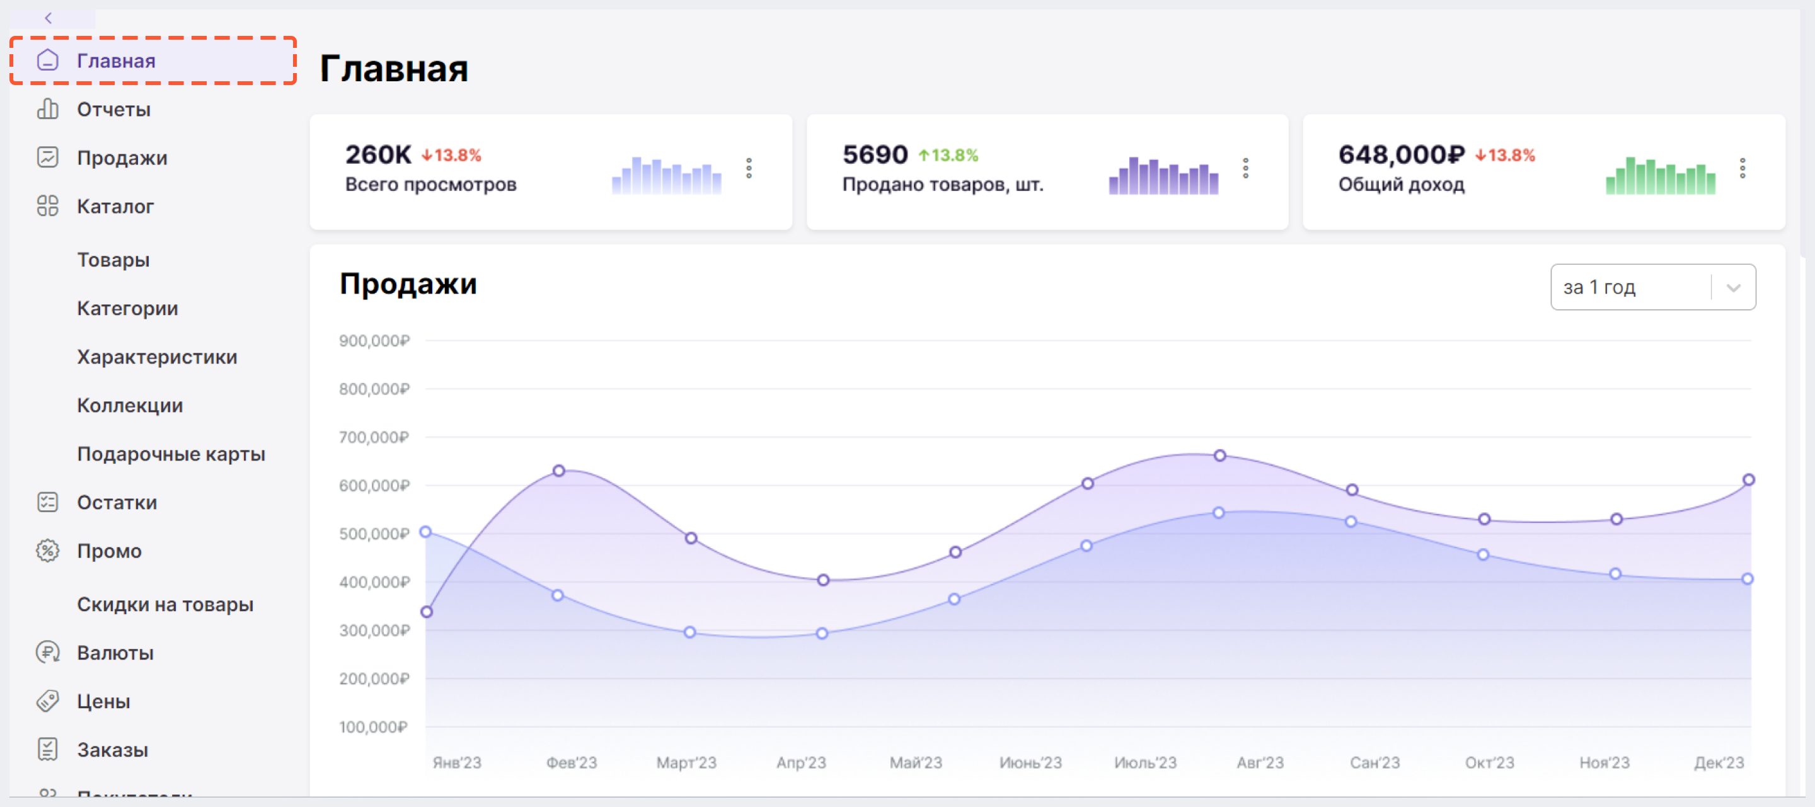Click the Продажи chart icon in sidebar
1815x807 pixels.
pyautogui.click(x=47, y=157)
